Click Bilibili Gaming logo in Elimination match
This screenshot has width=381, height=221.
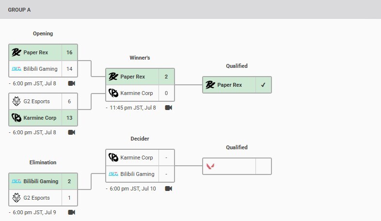coord(16,181)
